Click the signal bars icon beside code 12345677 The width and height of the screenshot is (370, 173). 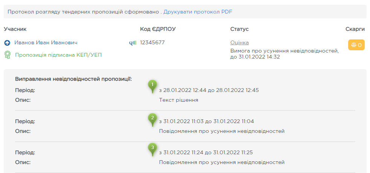click(133, 43)
